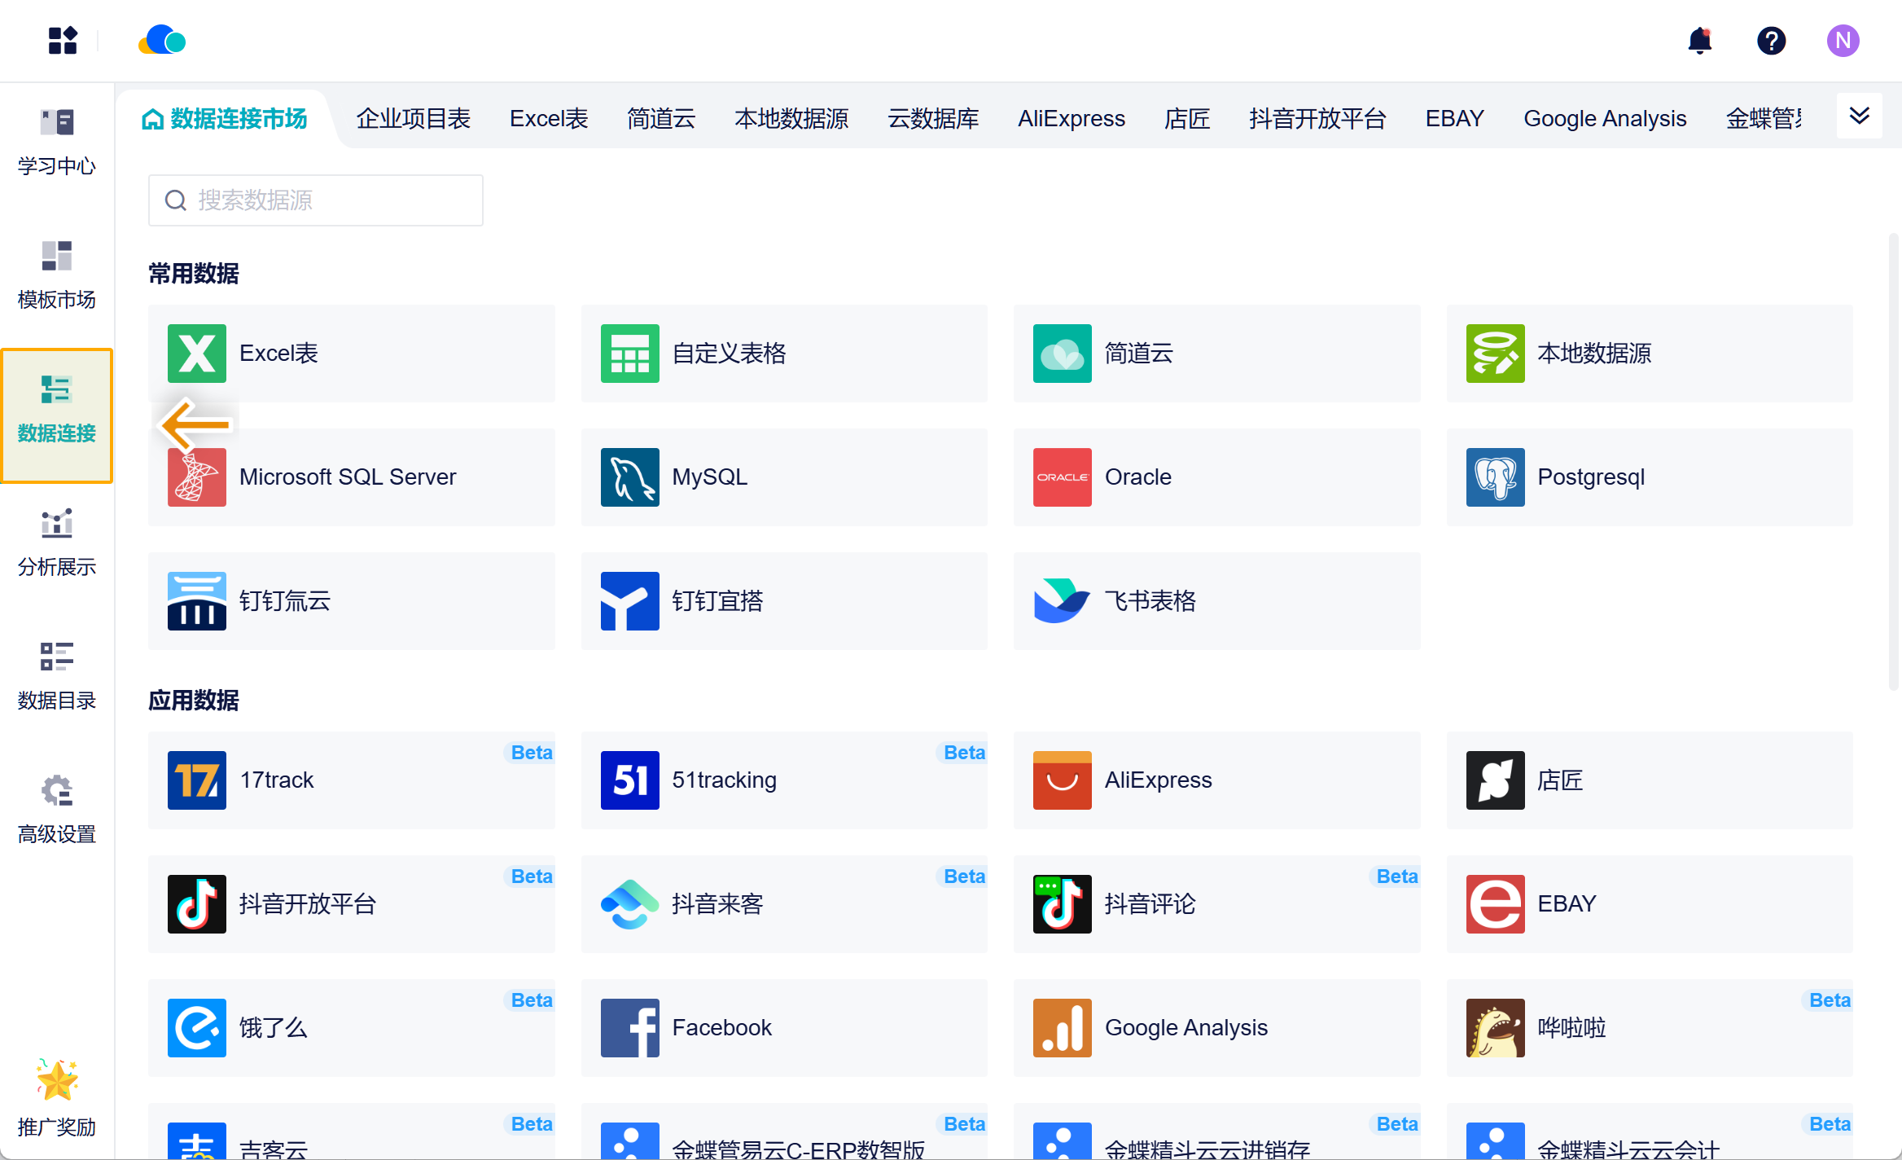The image size is (1902, 1160).
Task: Select the 飞书表格 icon
Action: [x=1063, y=601]
